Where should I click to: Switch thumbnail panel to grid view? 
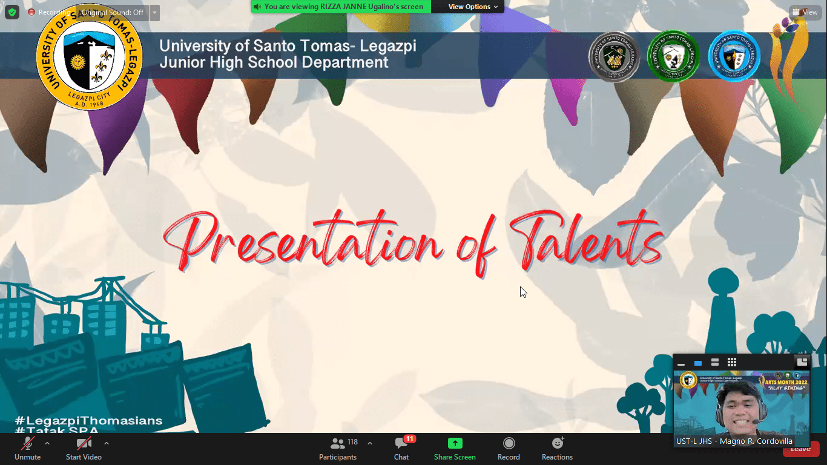point(732,362)
